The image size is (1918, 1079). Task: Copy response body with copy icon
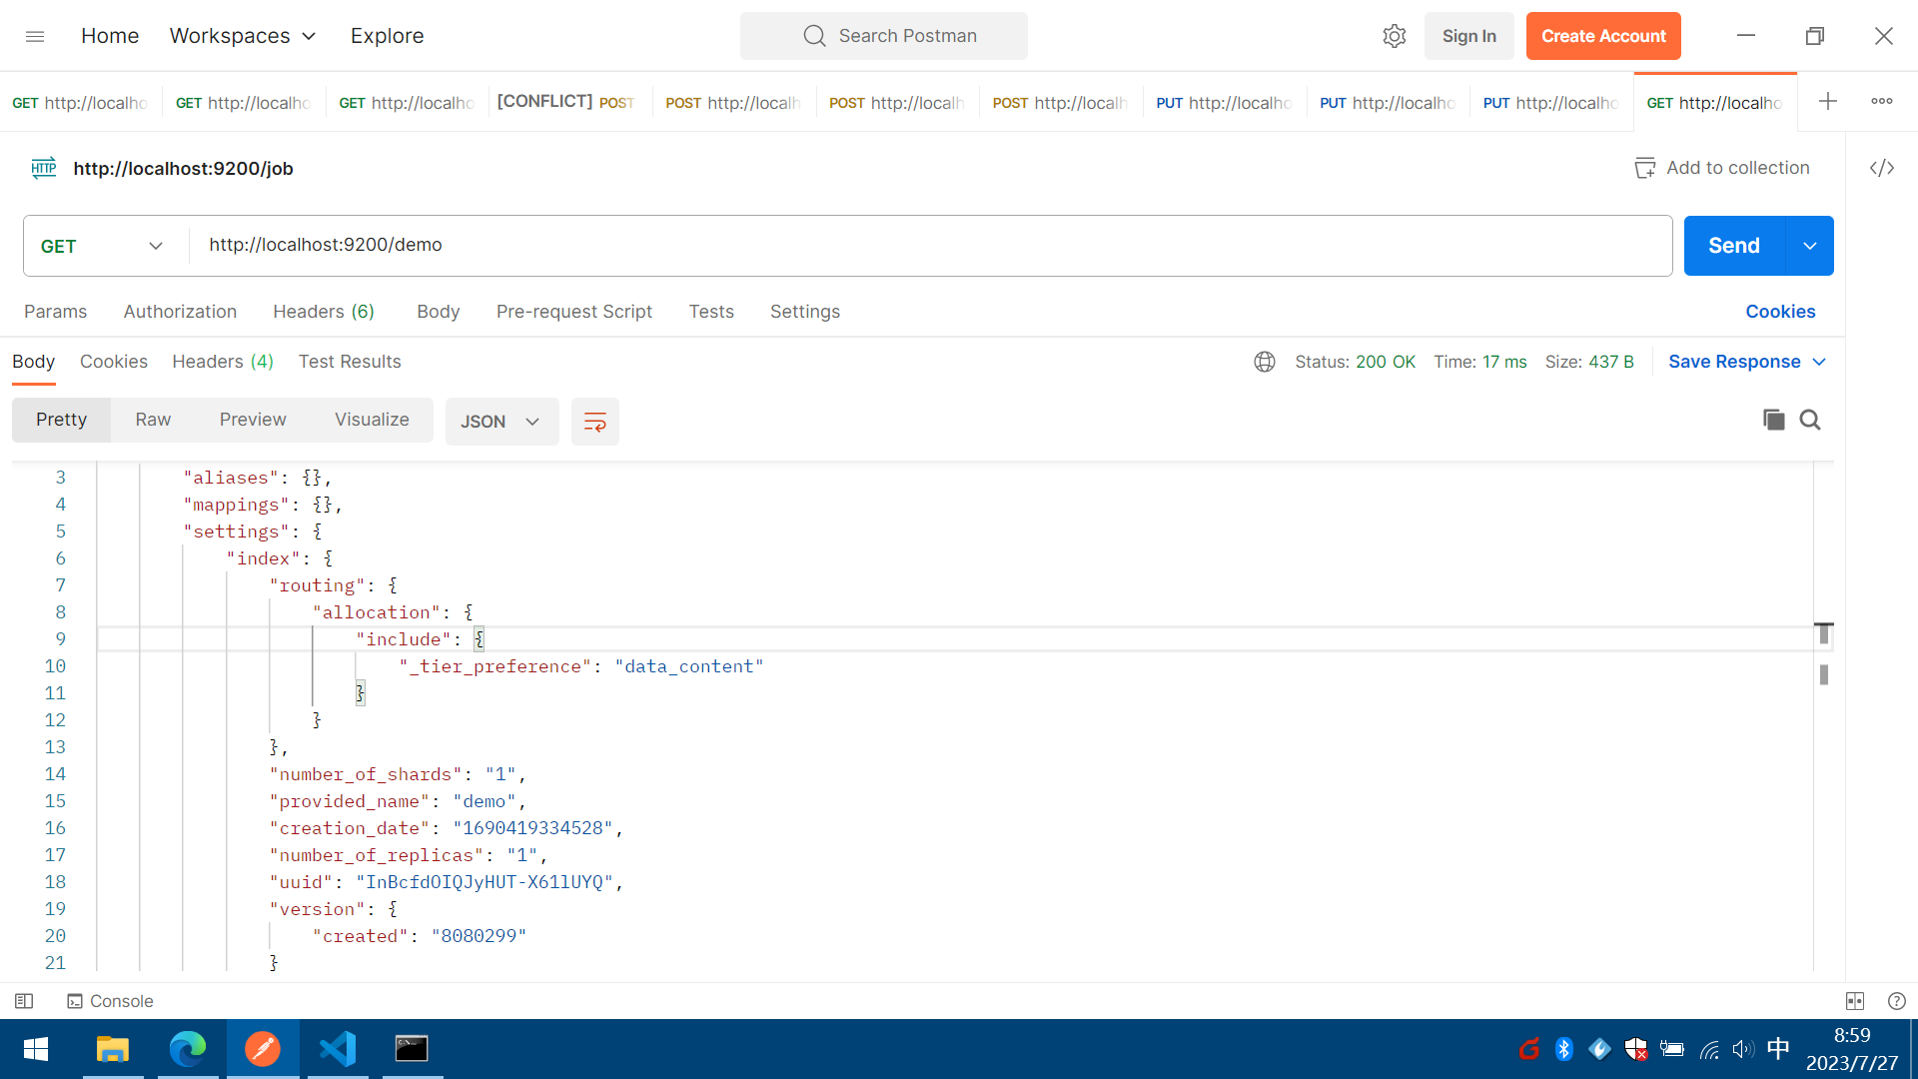pos(1773,420)
